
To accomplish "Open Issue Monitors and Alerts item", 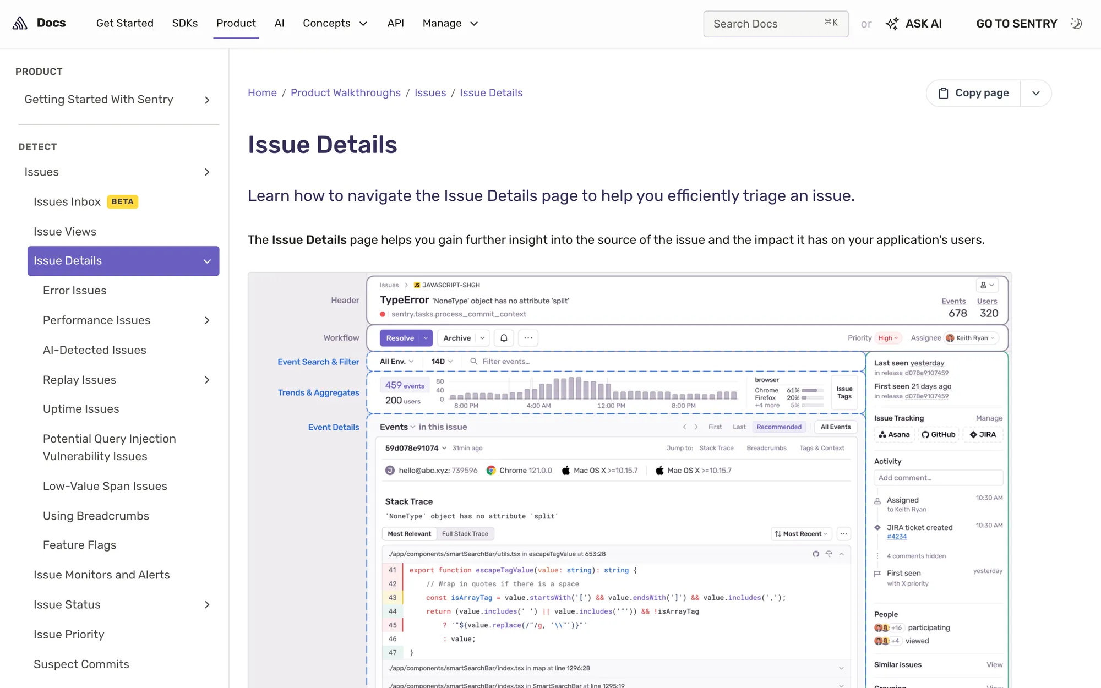I will (x=102, y=575).
